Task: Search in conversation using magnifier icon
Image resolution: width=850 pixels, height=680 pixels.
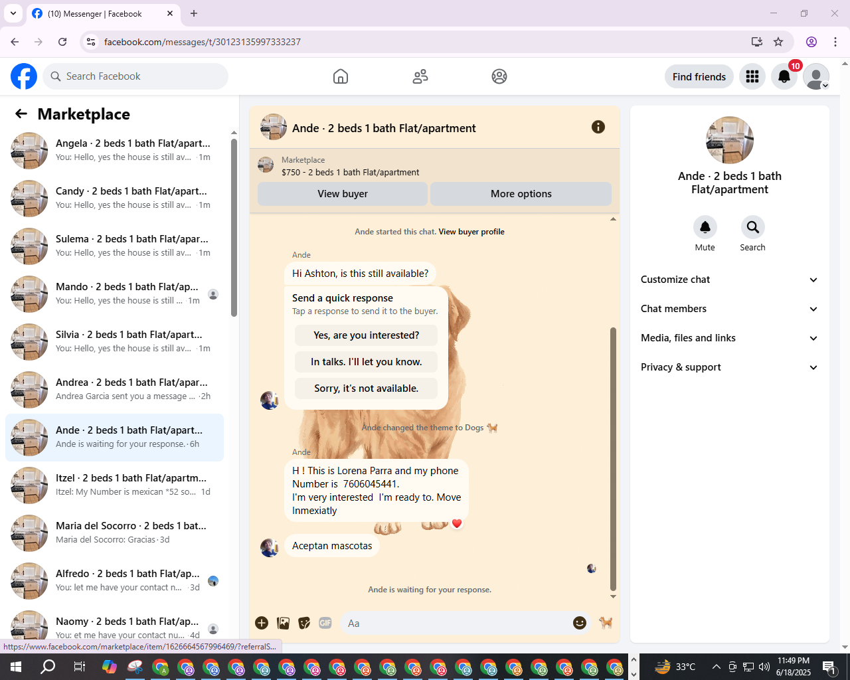Action: [752, 227]
